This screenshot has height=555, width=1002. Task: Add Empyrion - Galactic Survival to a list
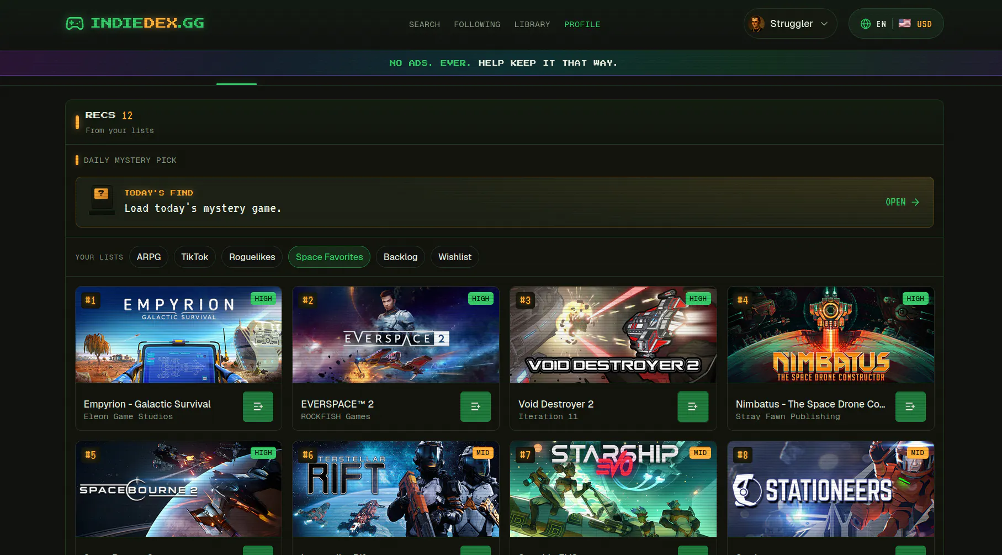(x=258, y=406)
